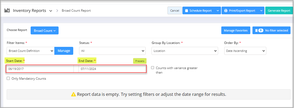Screen dimensions: 294x108
Task: Open the Schedule Report dropdown arrow
Action: pyautogui.click(x=218, y=11)
